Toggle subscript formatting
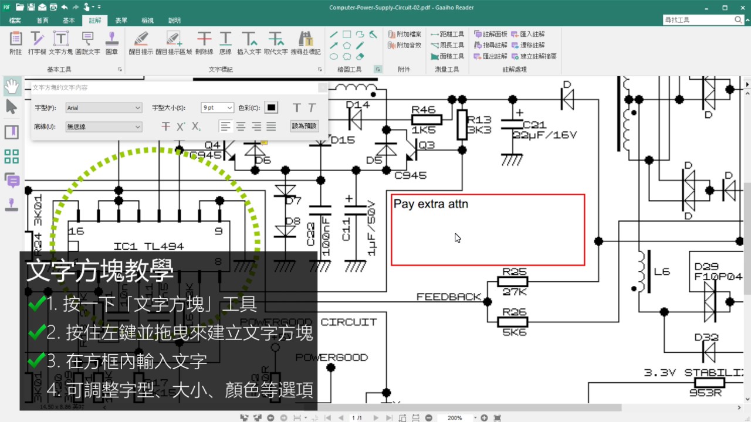The image size is (751, 422). (197, 126)
